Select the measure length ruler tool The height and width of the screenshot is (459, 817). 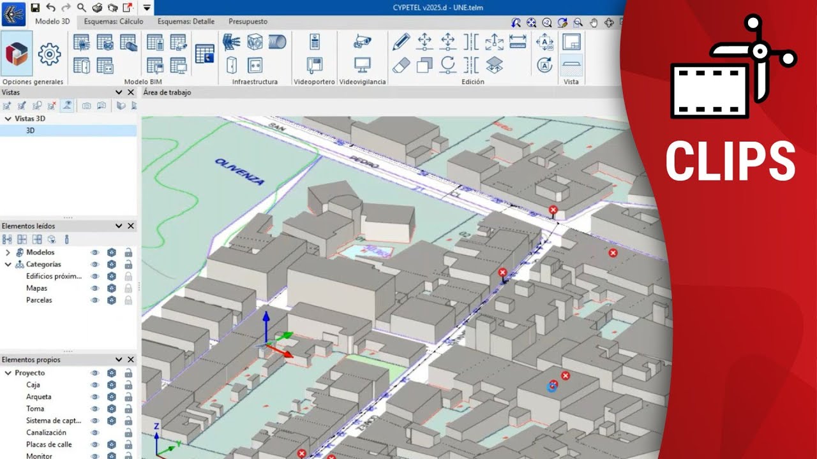pyautogui.click(x=518, y=42)
